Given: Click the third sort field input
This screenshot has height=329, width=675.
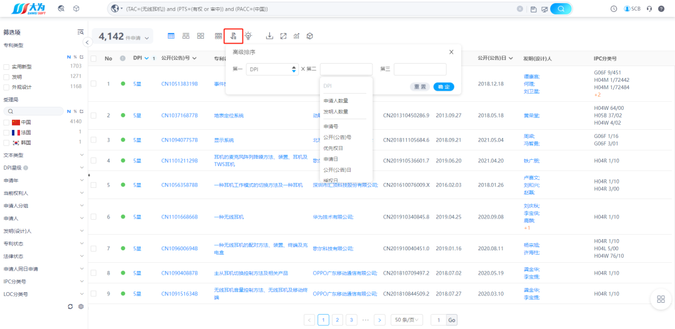Looking at the screenshot, I should [x=420, y=69].
